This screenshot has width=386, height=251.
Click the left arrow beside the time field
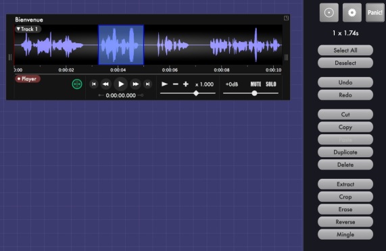101,95
